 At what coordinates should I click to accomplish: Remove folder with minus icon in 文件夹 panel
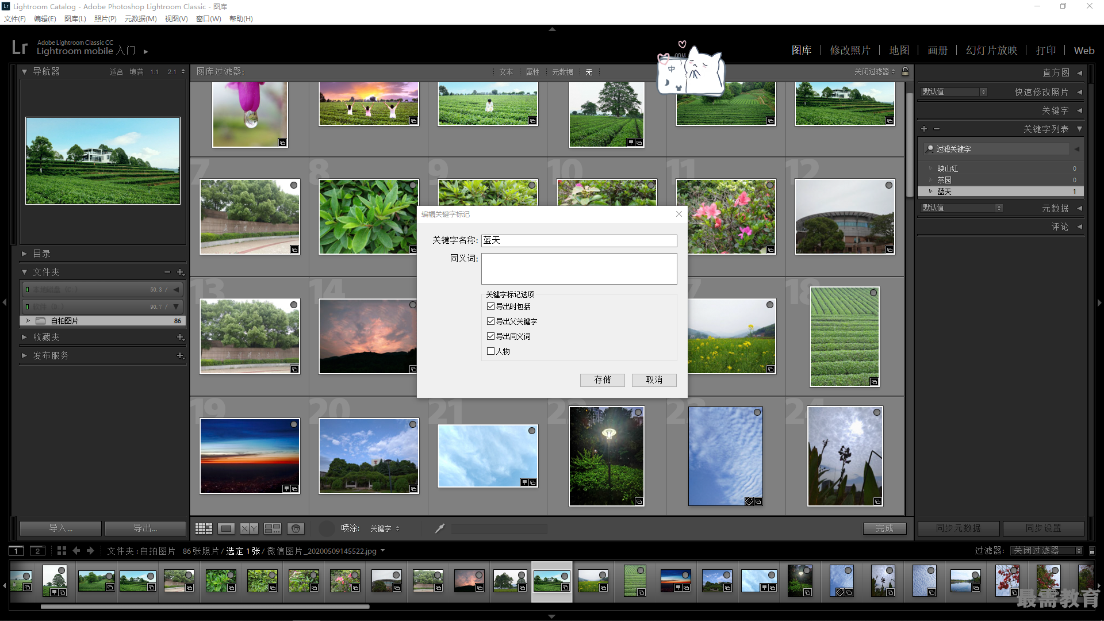coord(167,272)
